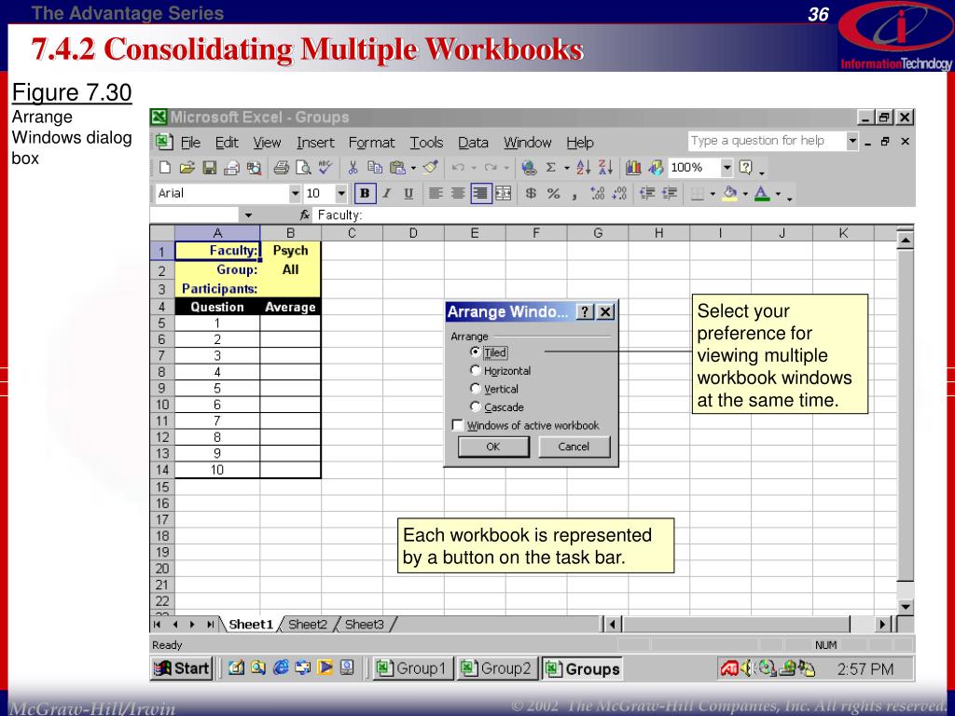
Task: Open Print Preview from the toolbar
Action: pos(303,168)
